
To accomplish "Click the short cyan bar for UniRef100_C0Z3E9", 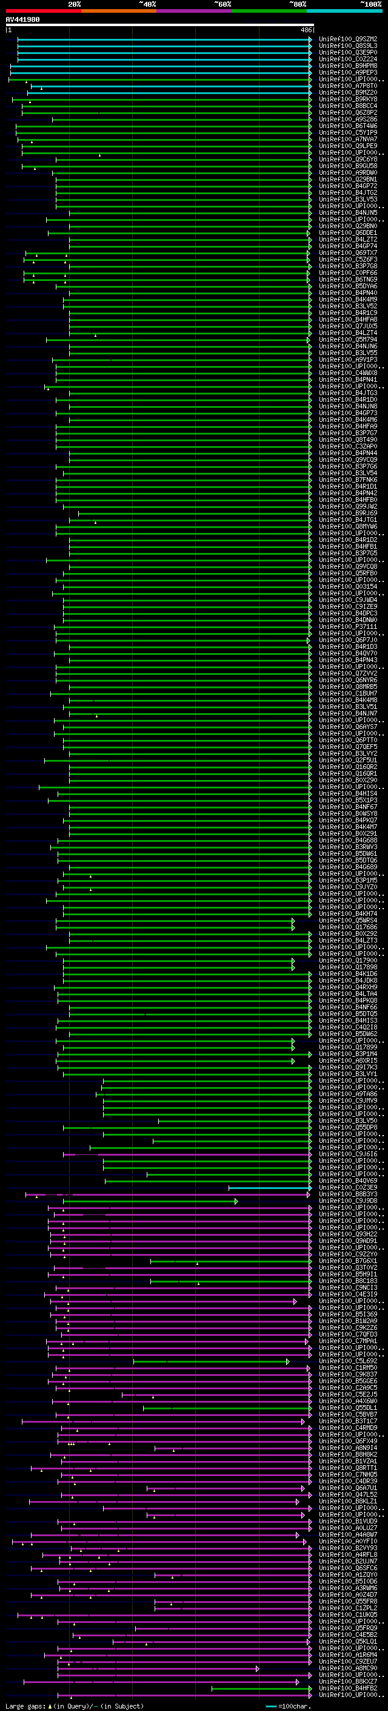I will [270, 1188].
